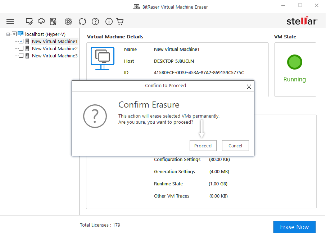326x237 pixels.
Task: Open the about info icon
Action: pyautogui.click(x=109, y=22)
